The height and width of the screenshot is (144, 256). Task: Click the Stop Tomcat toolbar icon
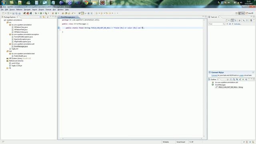[x=28, y=13]
